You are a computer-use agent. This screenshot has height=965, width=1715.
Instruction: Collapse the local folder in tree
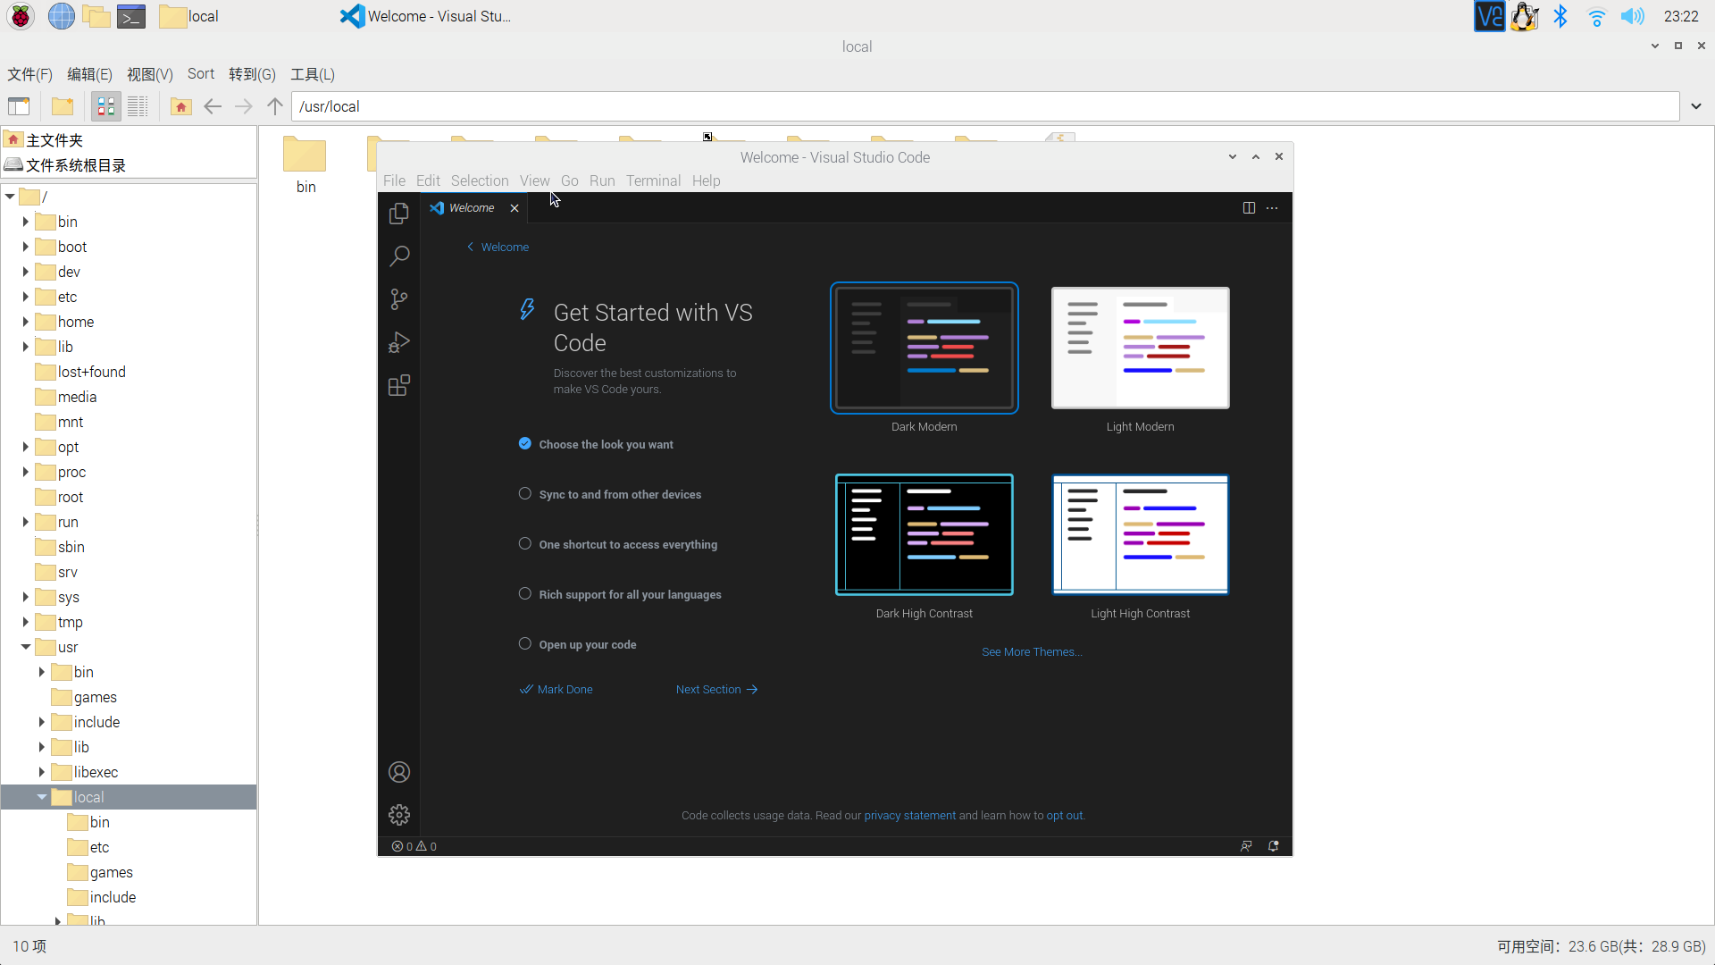tap(42, 797)
